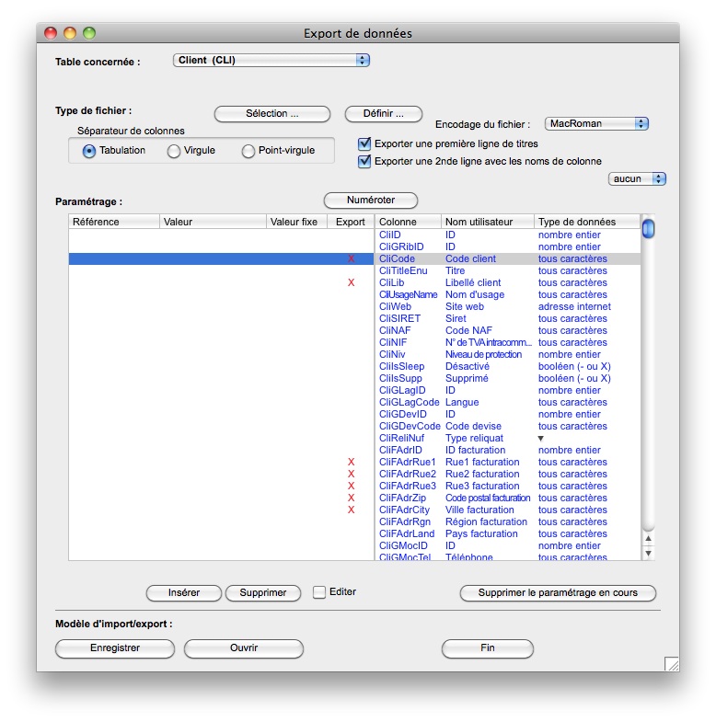The width and height of the screenshot is (716, 722).
Task: Click the 'Région facturation' user name cell
Action: coord(486,522)
